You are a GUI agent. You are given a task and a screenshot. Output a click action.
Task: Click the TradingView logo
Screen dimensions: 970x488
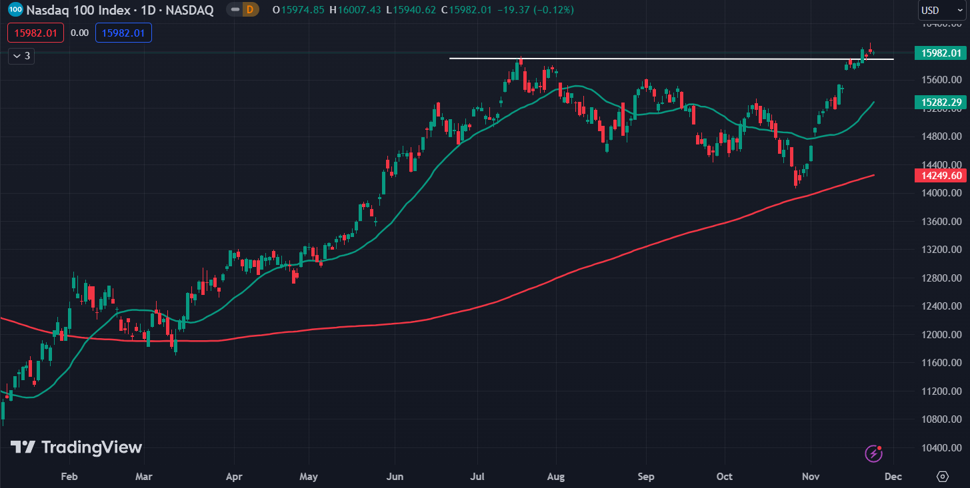(x=76, y=447)
